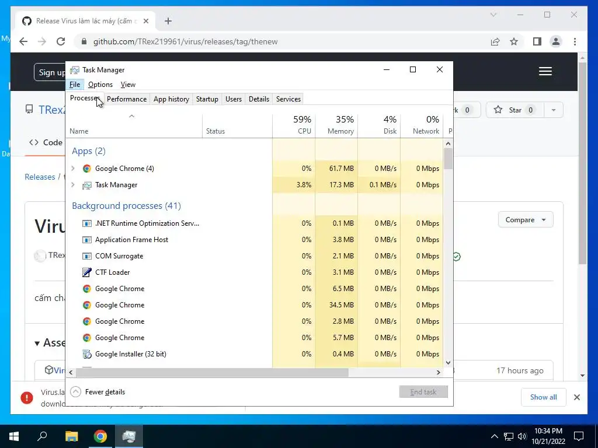This screenshot has width=598, height=448.
Task: Select the Processes tab
Action: (85, 98)
